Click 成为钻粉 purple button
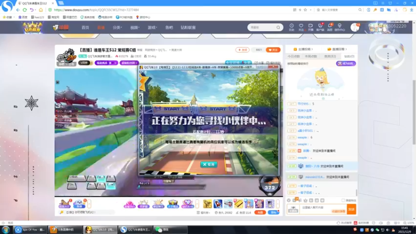Viewport: 416px width, 234px height. 346,63
